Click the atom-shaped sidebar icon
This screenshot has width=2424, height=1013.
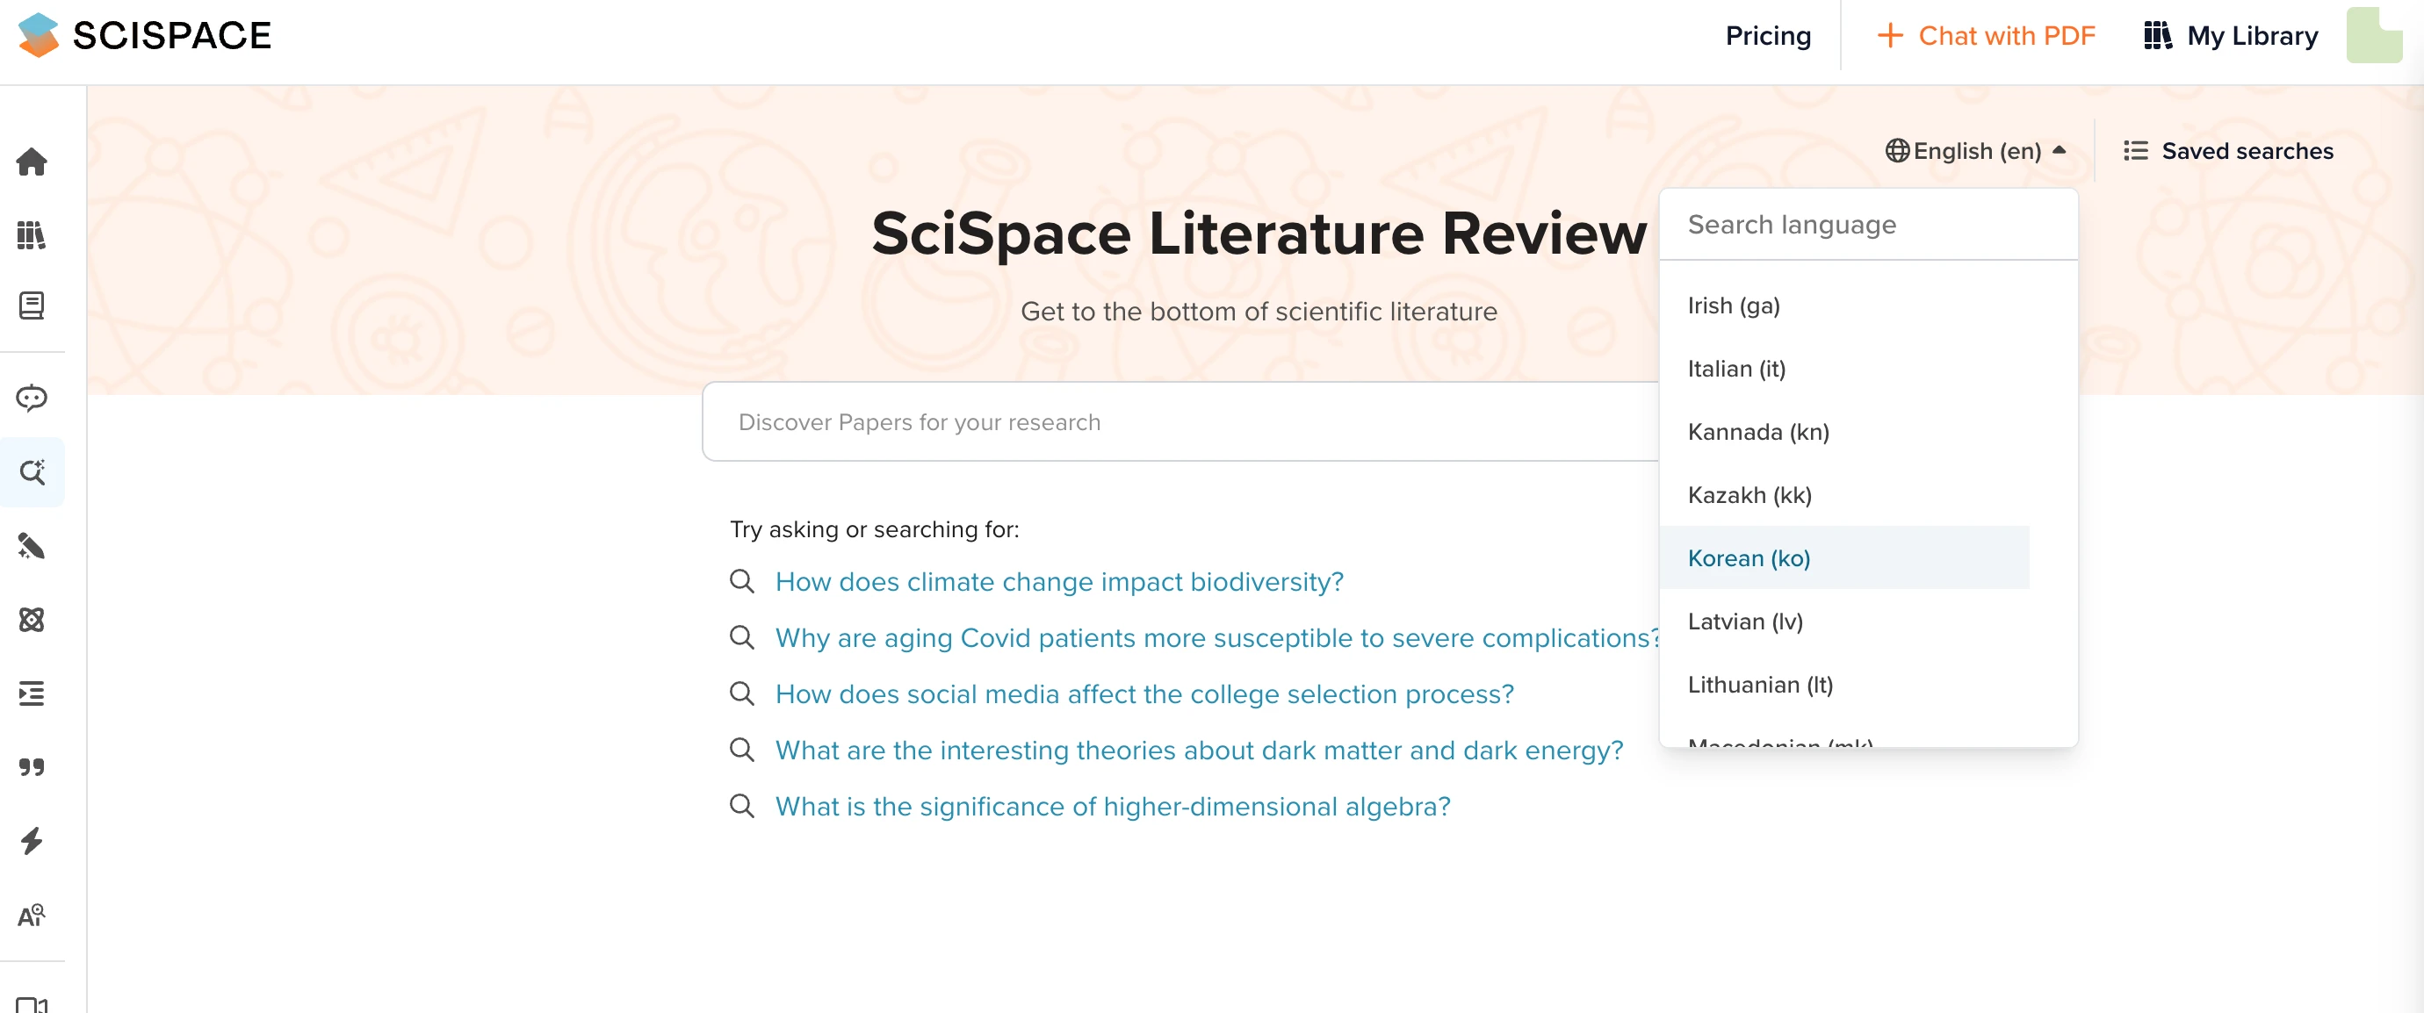pos(32,620)
